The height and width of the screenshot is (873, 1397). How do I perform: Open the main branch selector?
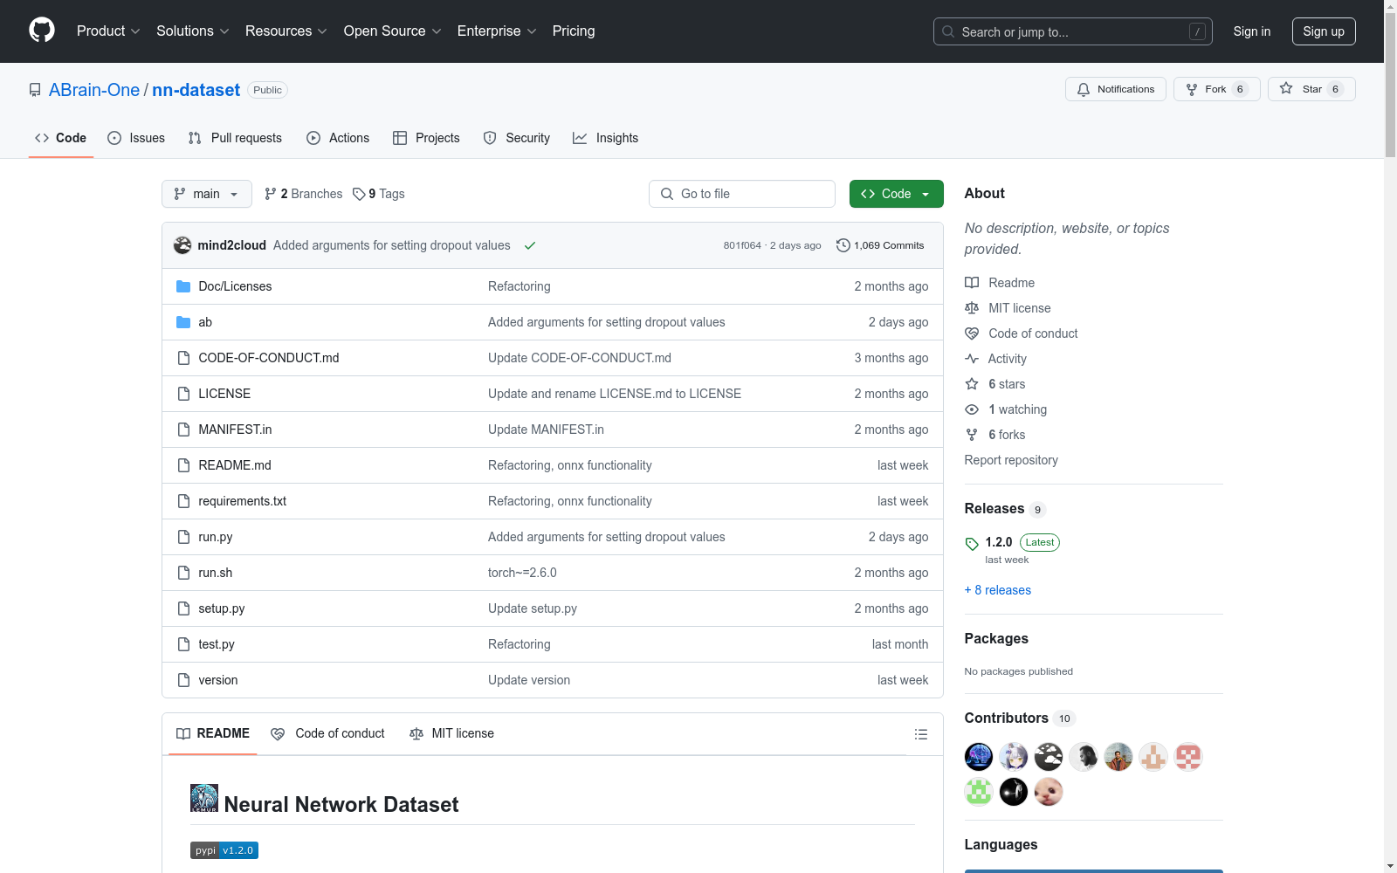(207, 194)
